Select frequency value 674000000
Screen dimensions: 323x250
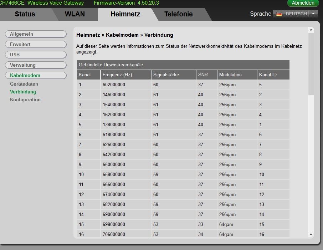tap(114, 195)
